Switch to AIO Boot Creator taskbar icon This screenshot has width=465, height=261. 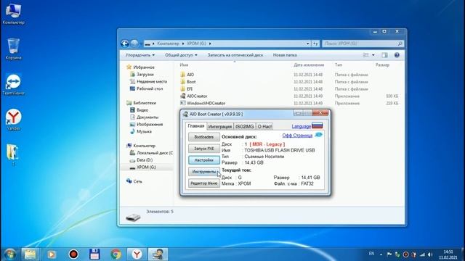tap(158, 254)
